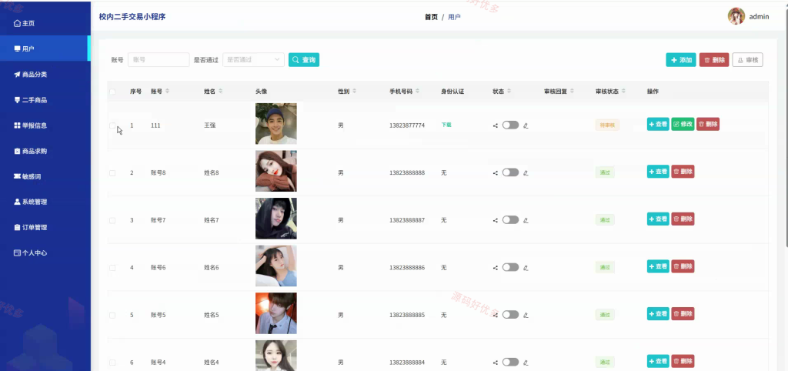Click edit pencil icon in 账号6 row
The image size is (788, 371).
526,268
